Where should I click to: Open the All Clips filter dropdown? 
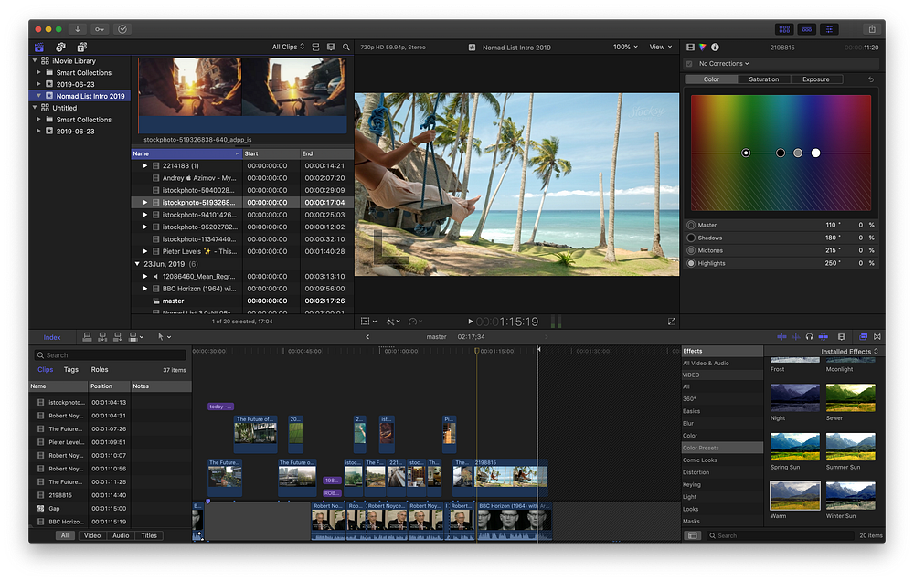(288, 47)
